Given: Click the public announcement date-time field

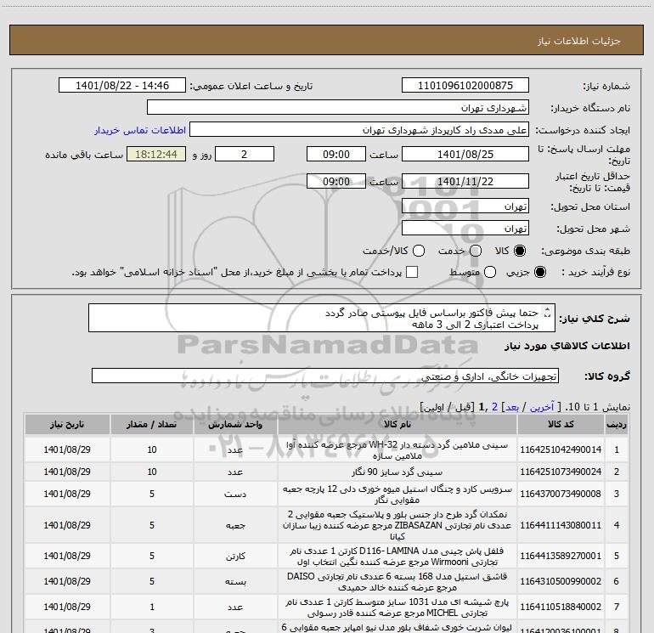Looking at the screenshot, I should 121,86.
